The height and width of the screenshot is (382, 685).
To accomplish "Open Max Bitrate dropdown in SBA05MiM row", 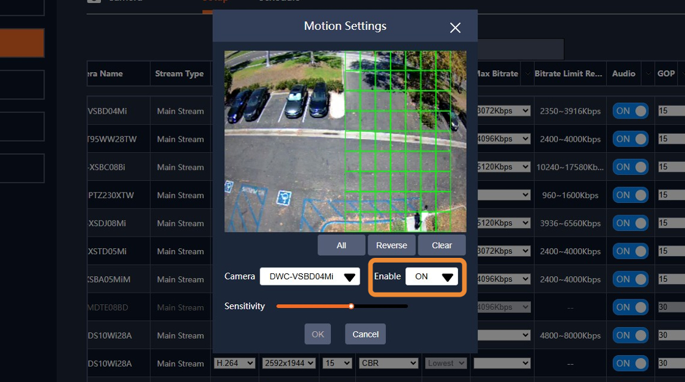I will 504,279.
